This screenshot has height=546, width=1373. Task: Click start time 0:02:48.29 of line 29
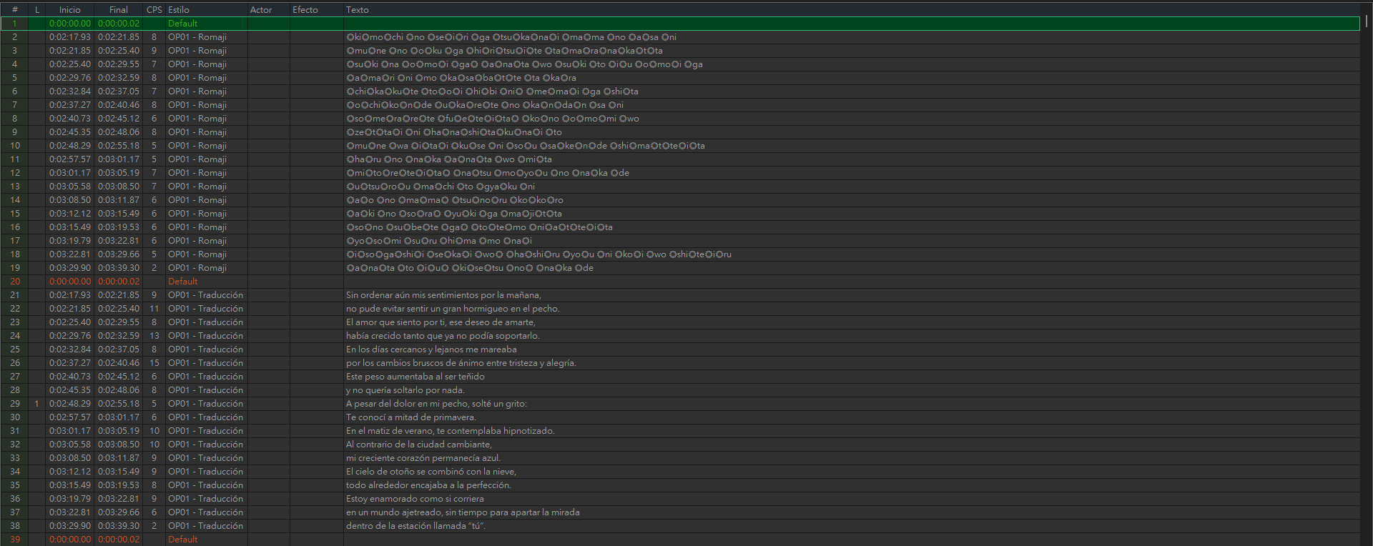70,404
